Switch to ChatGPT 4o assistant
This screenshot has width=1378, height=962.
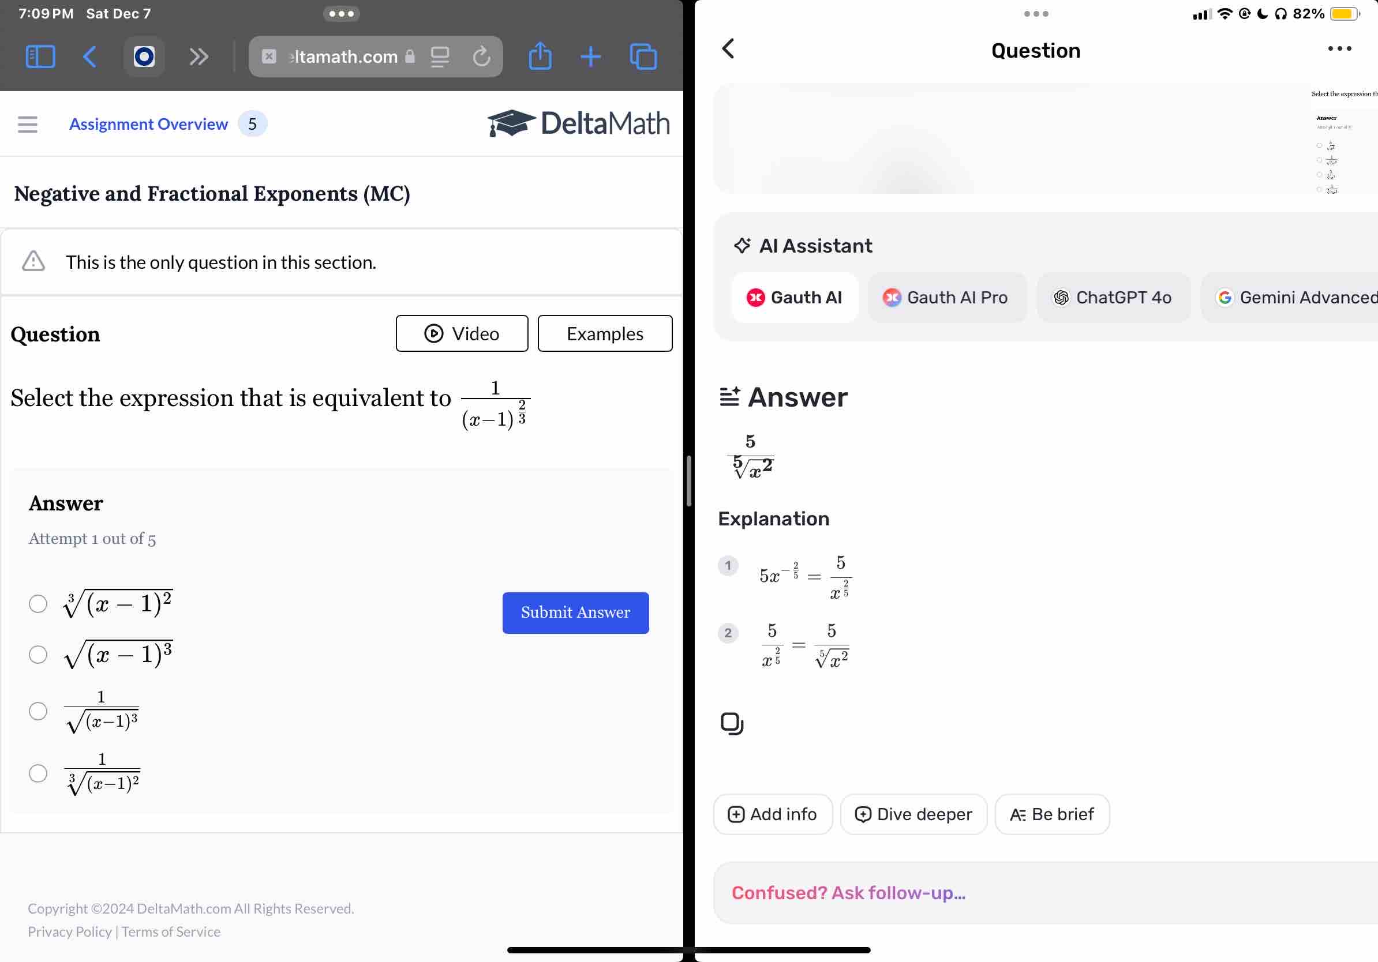pos(1114,297)
